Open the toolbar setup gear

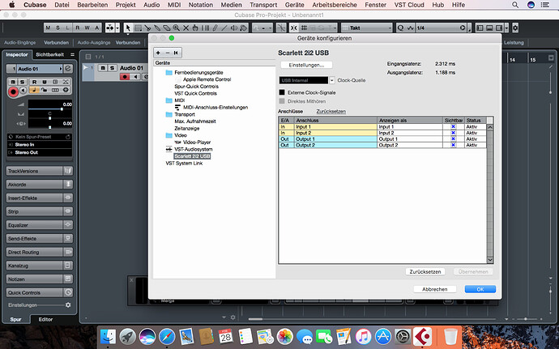[515, 28]
